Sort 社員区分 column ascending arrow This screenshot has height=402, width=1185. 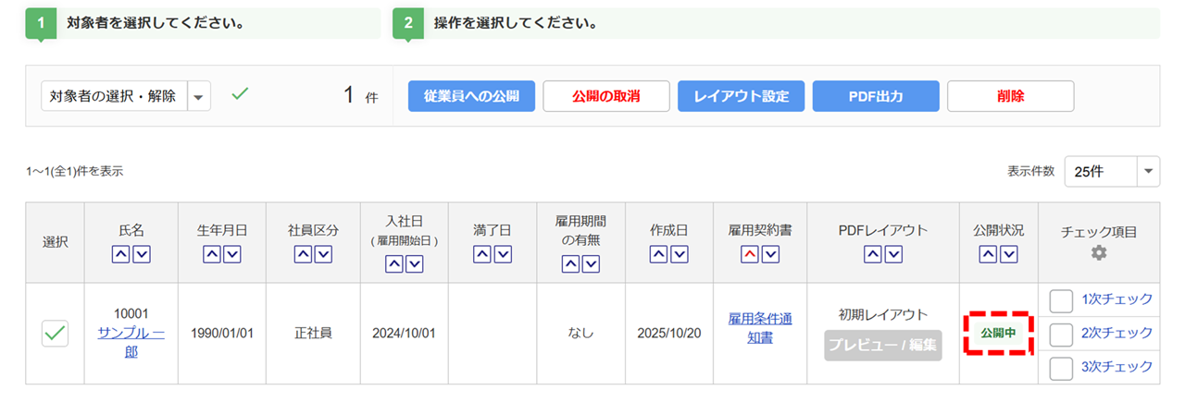click(303, 254)
